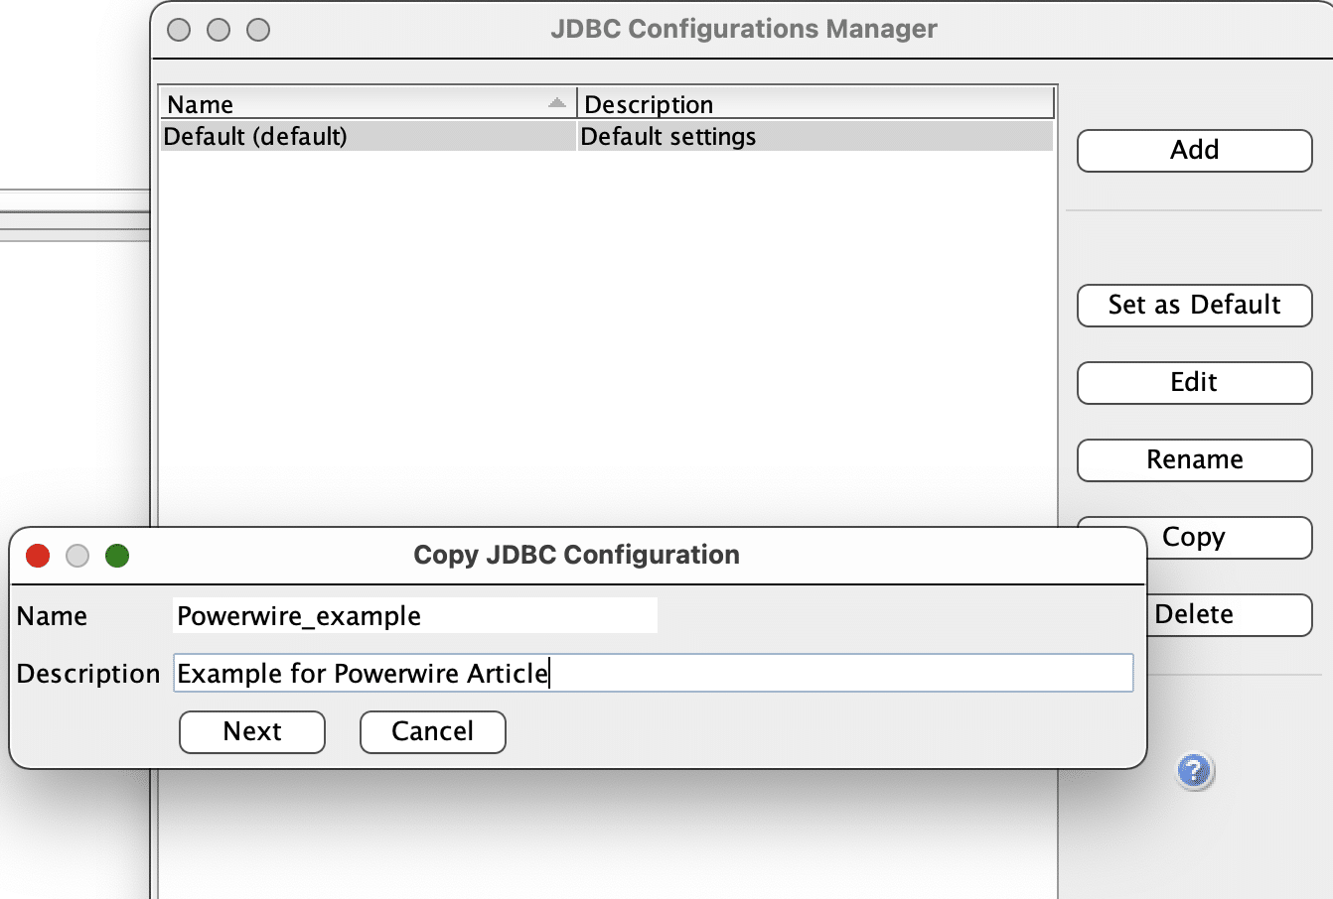Viewport: 1333px width, 899px height.
Task: Select the Default settings description cell
Action: click(x=815, y=137)
